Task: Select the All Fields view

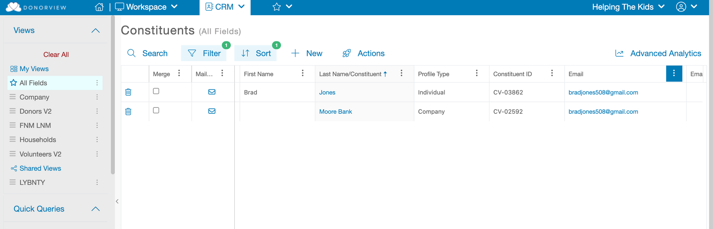Action: tap(33, 83)
